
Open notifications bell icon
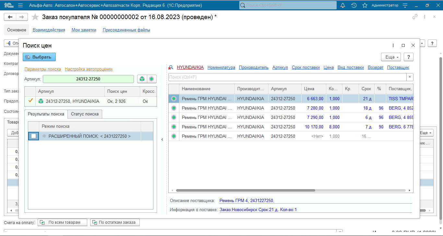[x=343, y=5]
